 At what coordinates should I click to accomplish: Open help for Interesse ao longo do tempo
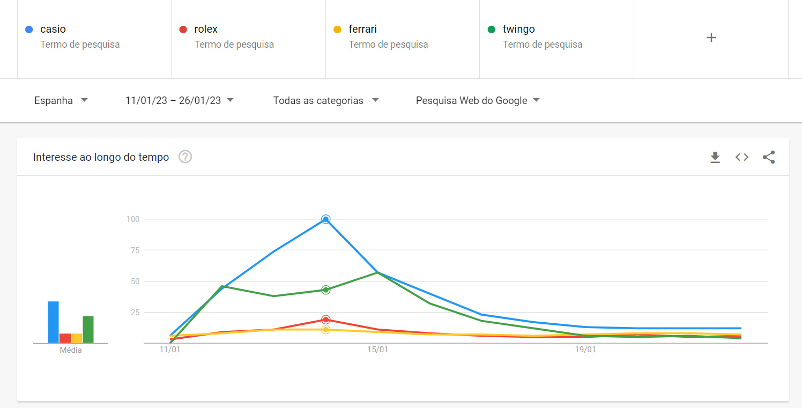(x=185, y=157)
